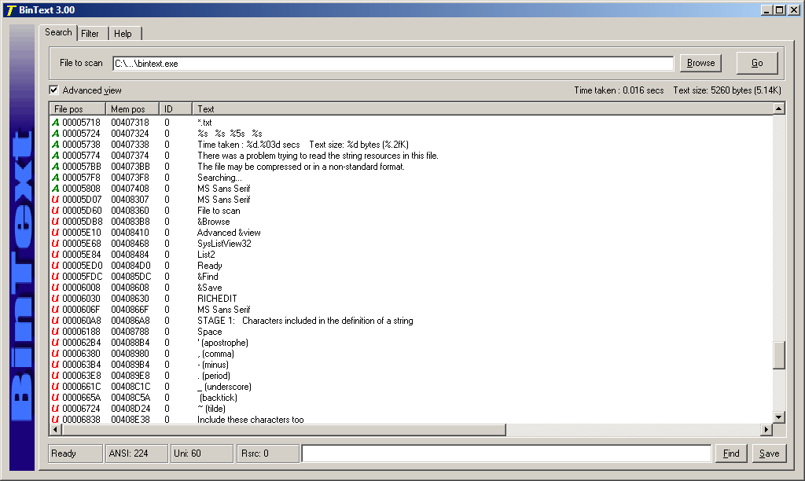Screen dimensions: 805x481
Task: Click the Unicode icon on . (period) row
Action: coord(56,376)
